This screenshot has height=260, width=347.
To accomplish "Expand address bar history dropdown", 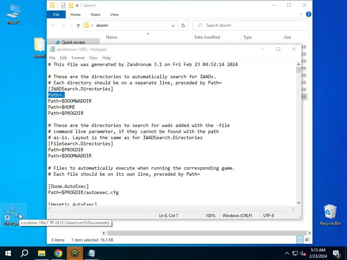I will [173, 25].
